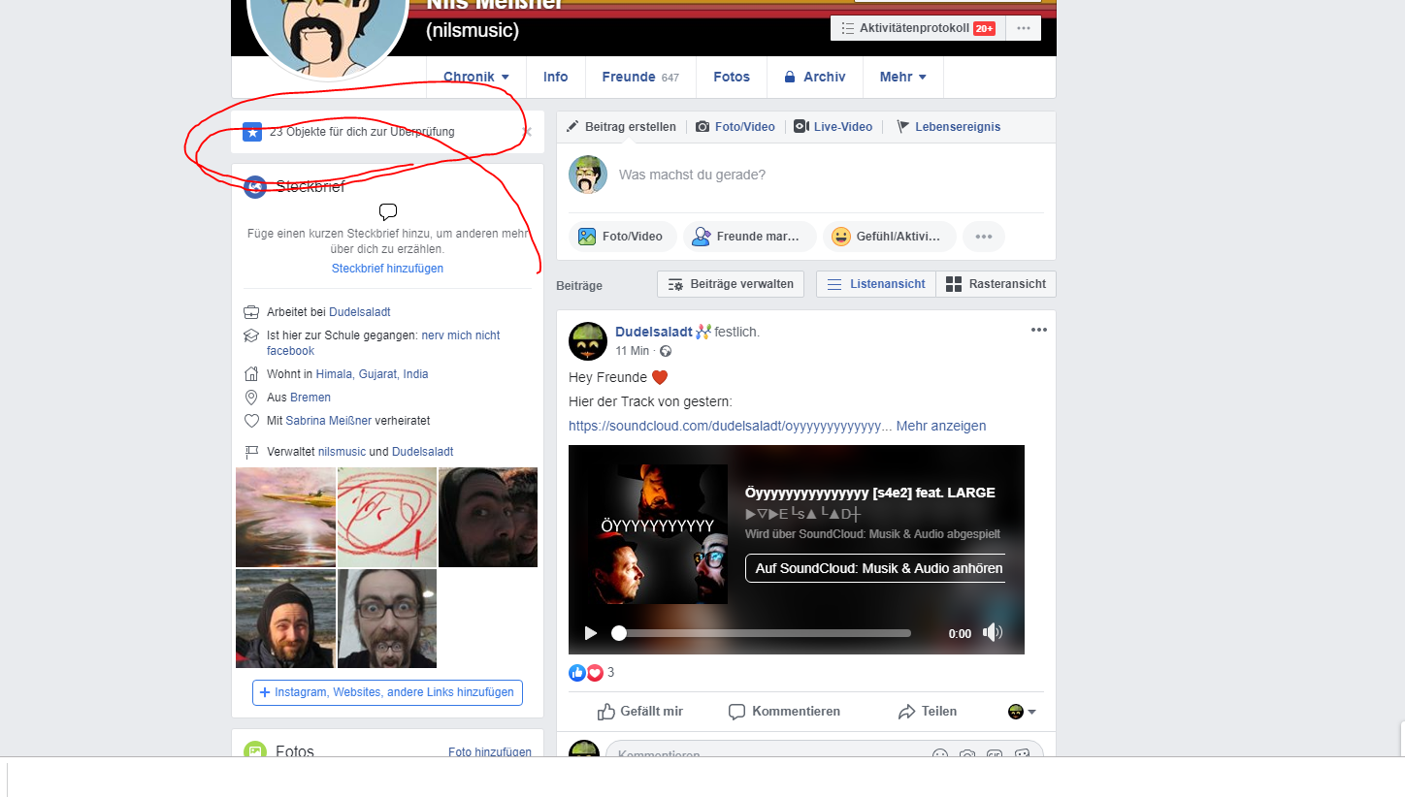Open the nilsmusic managed page link
The height and width of the screenshot is (797, 1405).
(x=342, y=452)
